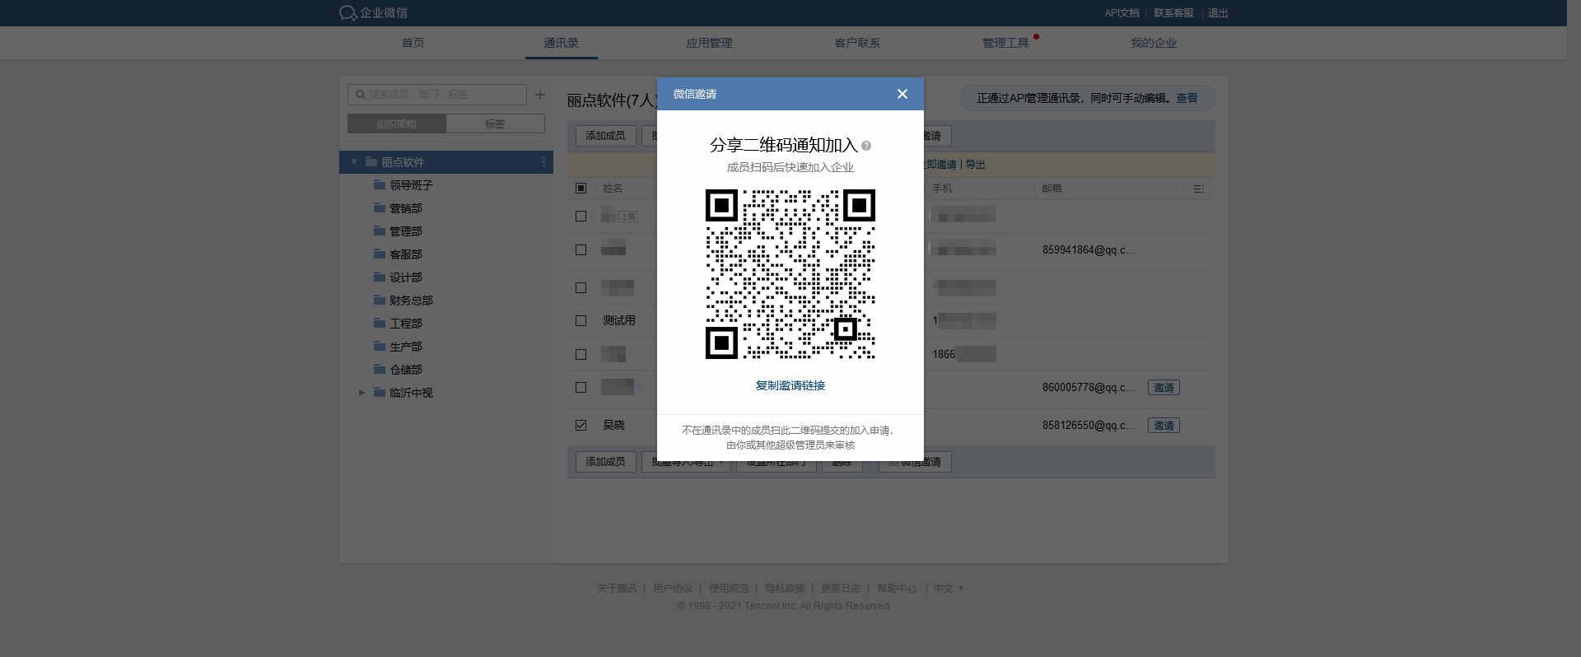Open the more-options dots on 丽点软件 row
This screenshot has width=1581, height=657.
tap(543, 162)
